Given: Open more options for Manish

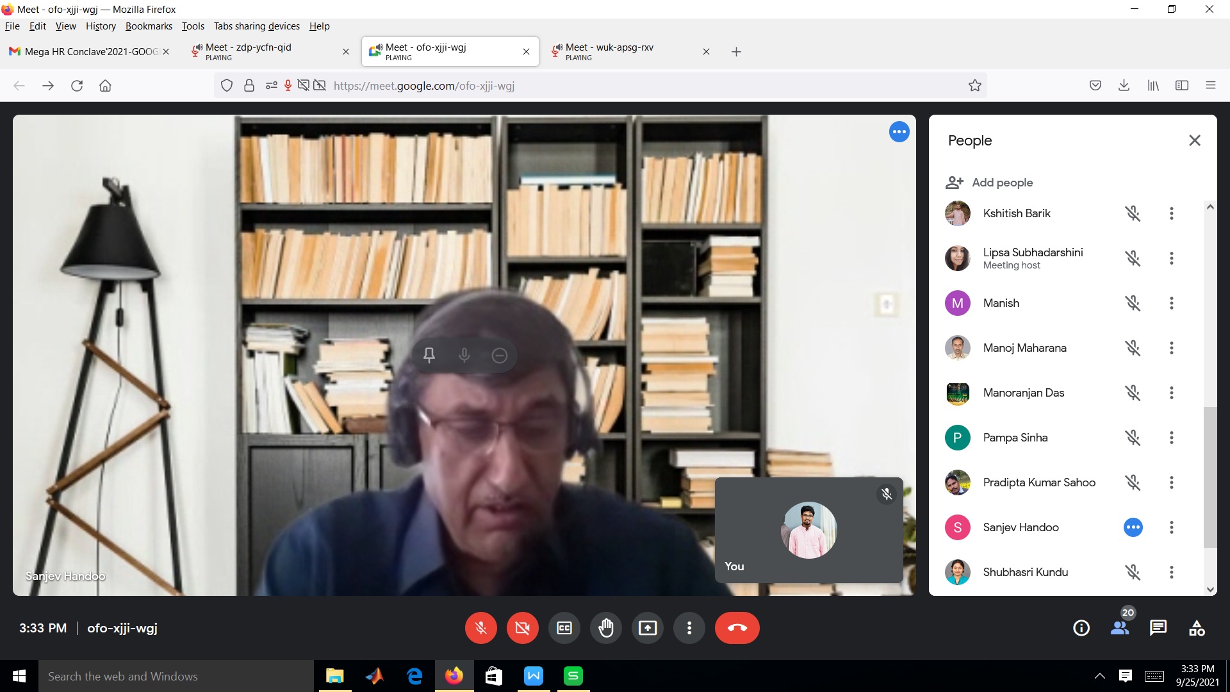Looking at the screenshot, I should [x=1171, y=303].
